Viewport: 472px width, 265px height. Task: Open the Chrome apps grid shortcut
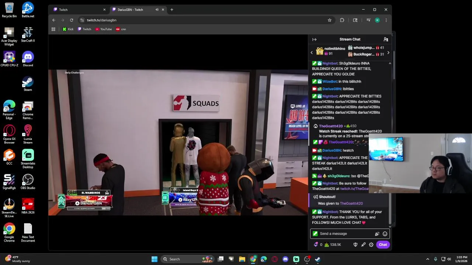53,29
